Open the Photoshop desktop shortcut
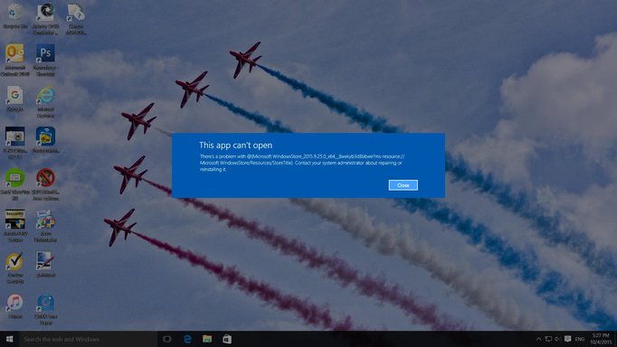Screen dimensions: 617x347 pos(45,60)
